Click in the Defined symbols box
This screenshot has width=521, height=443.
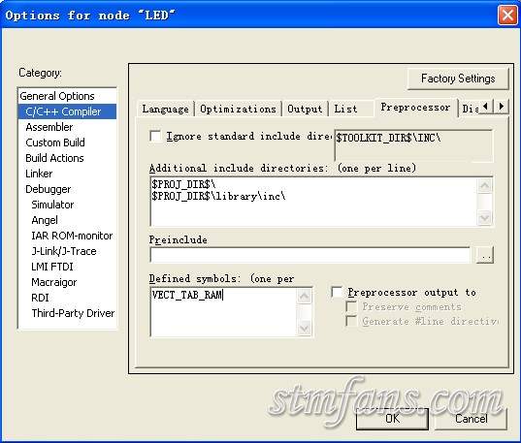pos(223,312)
